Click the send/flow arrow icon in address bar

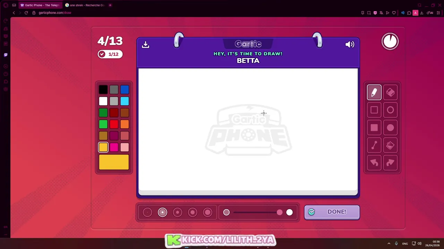[387, 13]
